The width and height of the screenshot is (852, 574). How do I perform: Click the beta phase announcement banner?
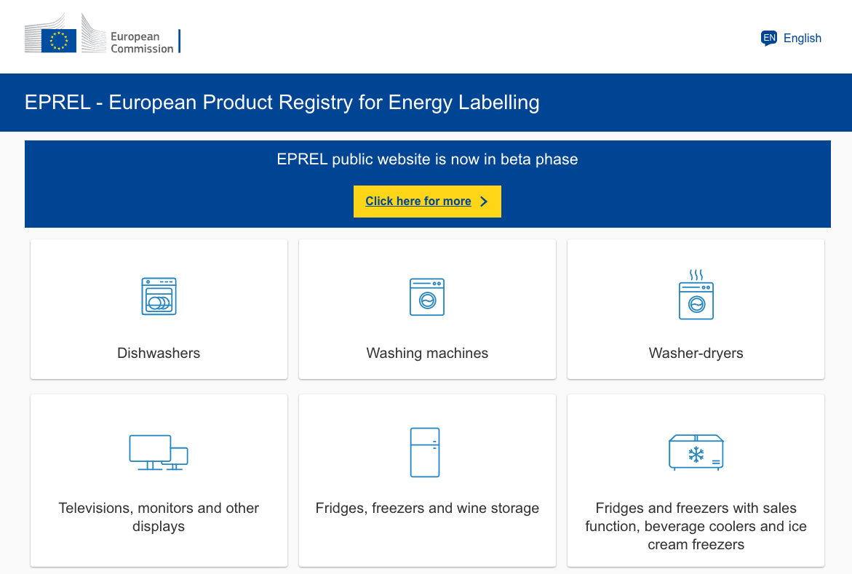(x=427, y=159)
